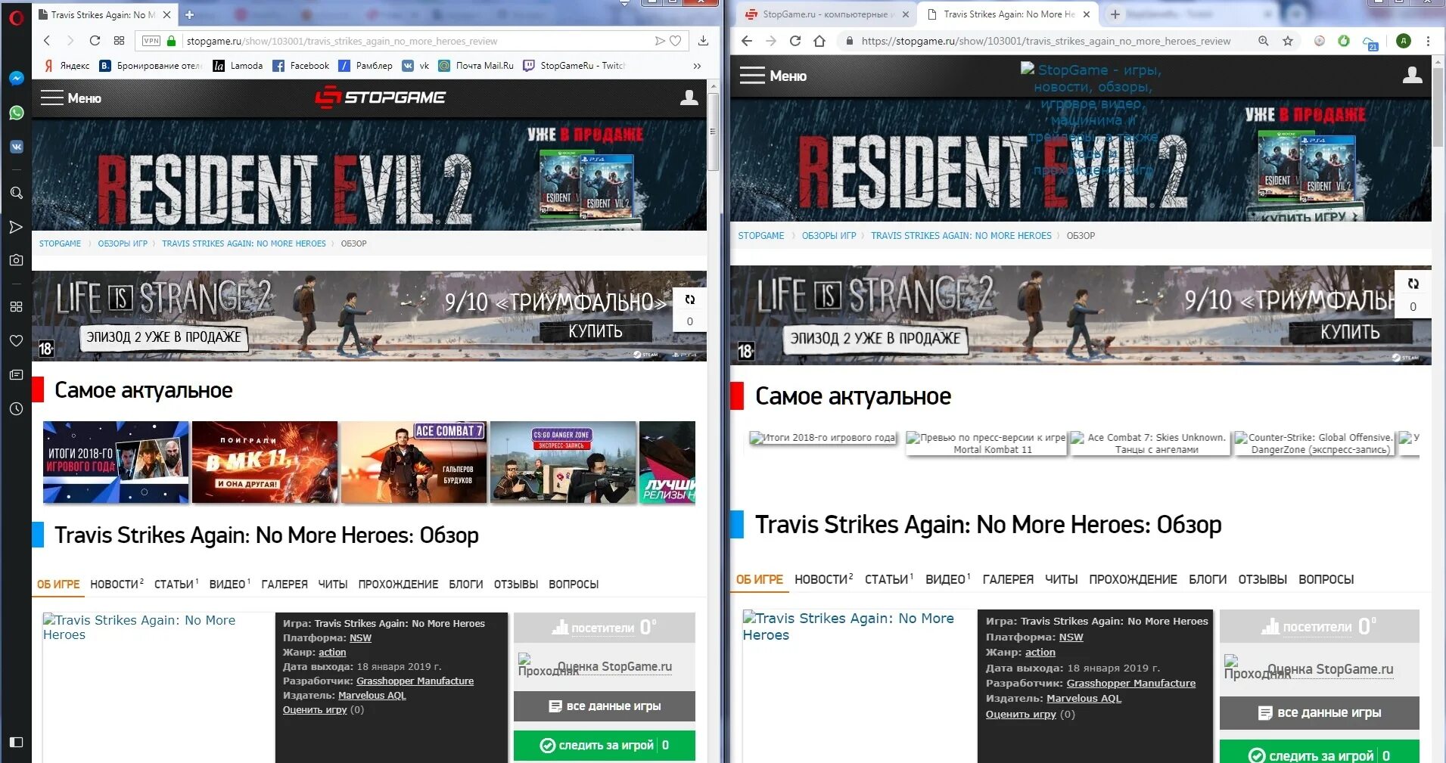Open Marvelous AQL link in Chrome page
This screenshot has height=763, width=1446.
pyautogui.click(x=1084, y=698)
